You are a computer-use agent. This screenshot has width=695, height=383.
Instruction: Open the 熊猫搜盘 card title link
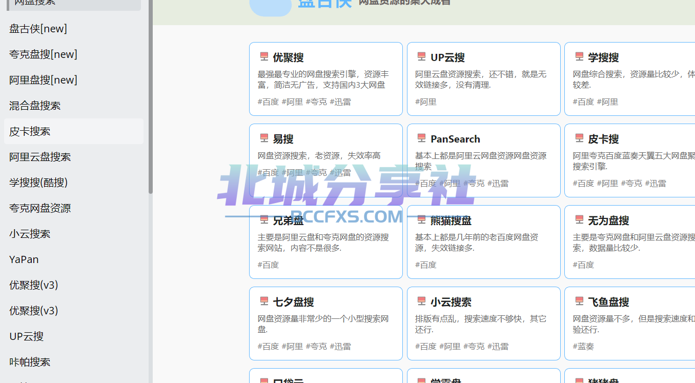click(x=451, y=220)
